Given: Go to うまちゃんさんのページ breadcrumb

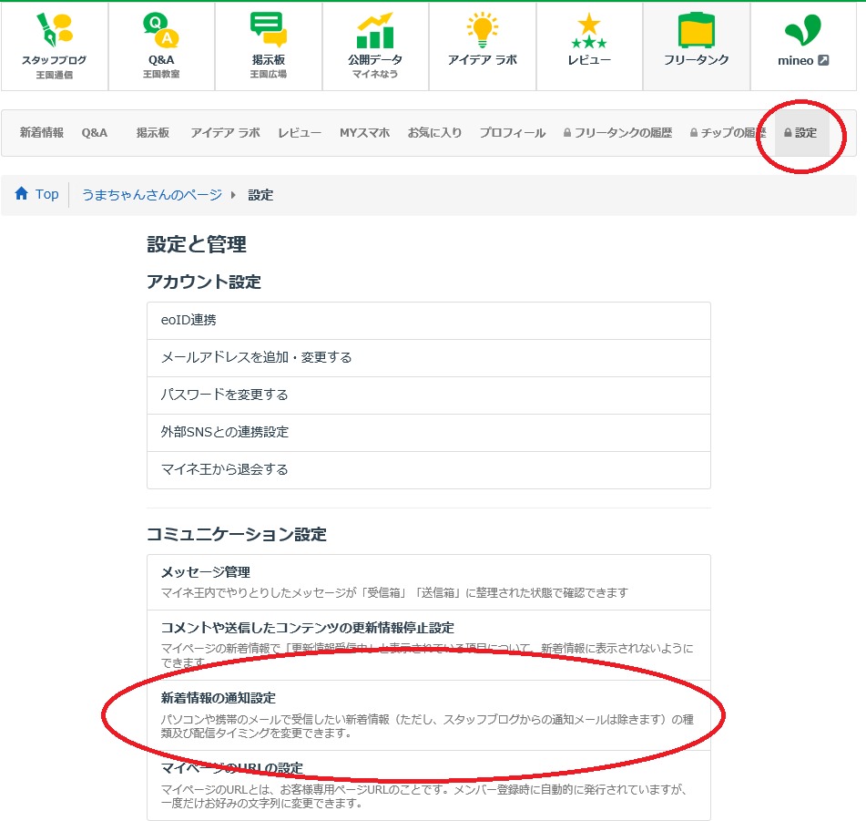Looking at the screenshot, I should tap(152, 195).
